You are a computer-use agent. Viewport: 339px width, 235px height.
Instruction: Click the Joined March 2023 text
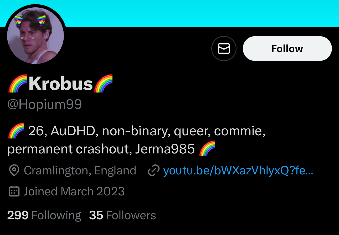click(74, 191)
